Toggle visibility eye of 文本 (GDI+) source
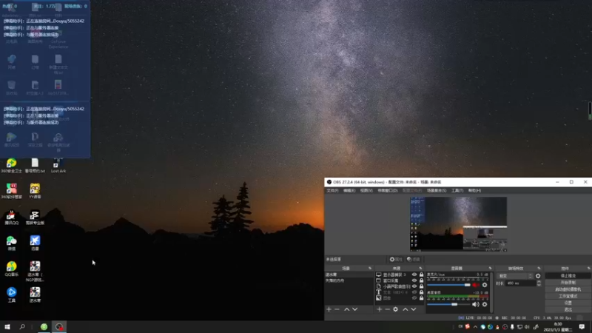592x333 pixels. (414, 292)
